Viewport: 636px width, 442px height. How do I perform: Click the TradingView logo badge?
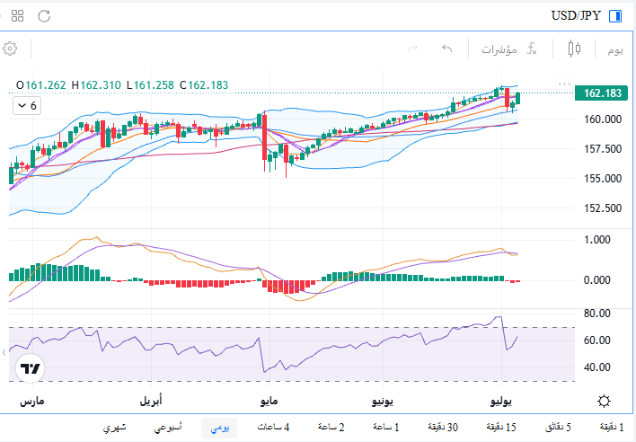(30, 368)
